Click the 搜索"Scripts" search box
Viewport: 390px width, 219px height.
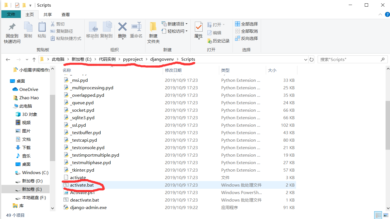point(352,59)
